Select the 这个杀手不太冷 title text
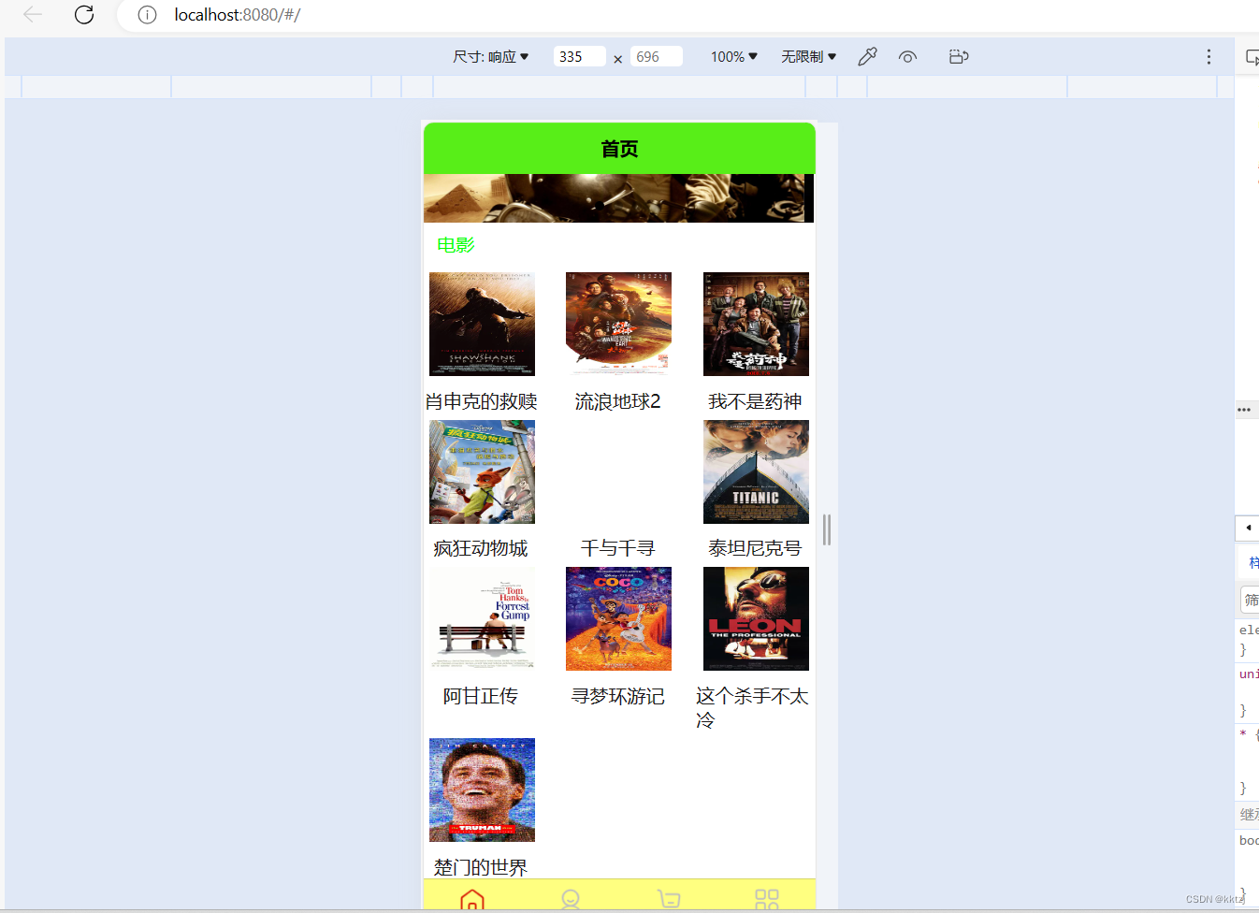Image resolution: width=1259 pixels, height=913 pixels. click(752, 708)
